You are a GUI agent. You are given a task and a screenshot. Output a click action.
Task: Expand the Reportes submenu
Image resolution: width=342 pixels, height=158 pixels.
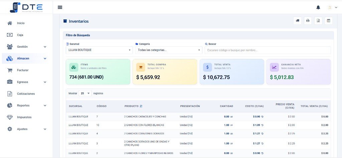(x=45, y=106)
